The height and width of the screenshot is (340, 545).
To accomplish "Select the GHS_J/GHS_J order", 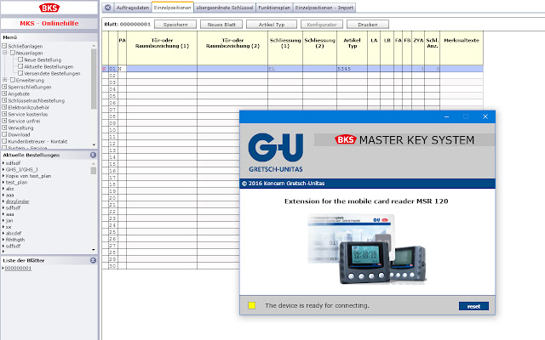I will [21, 169].
